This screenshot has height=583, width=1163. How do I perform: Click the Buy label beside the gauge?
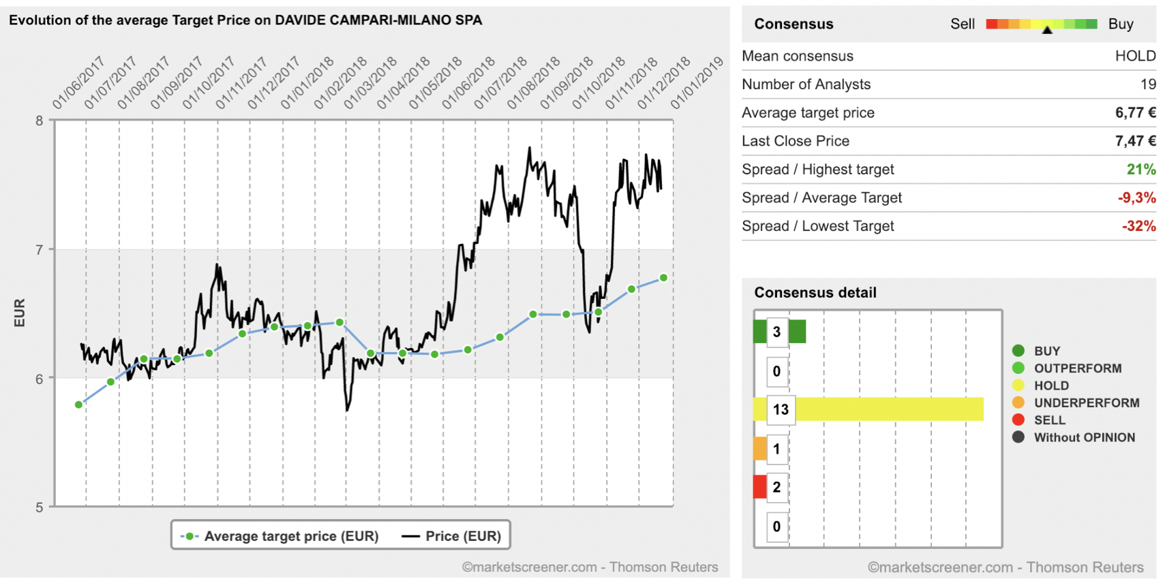coord(1121,24)
